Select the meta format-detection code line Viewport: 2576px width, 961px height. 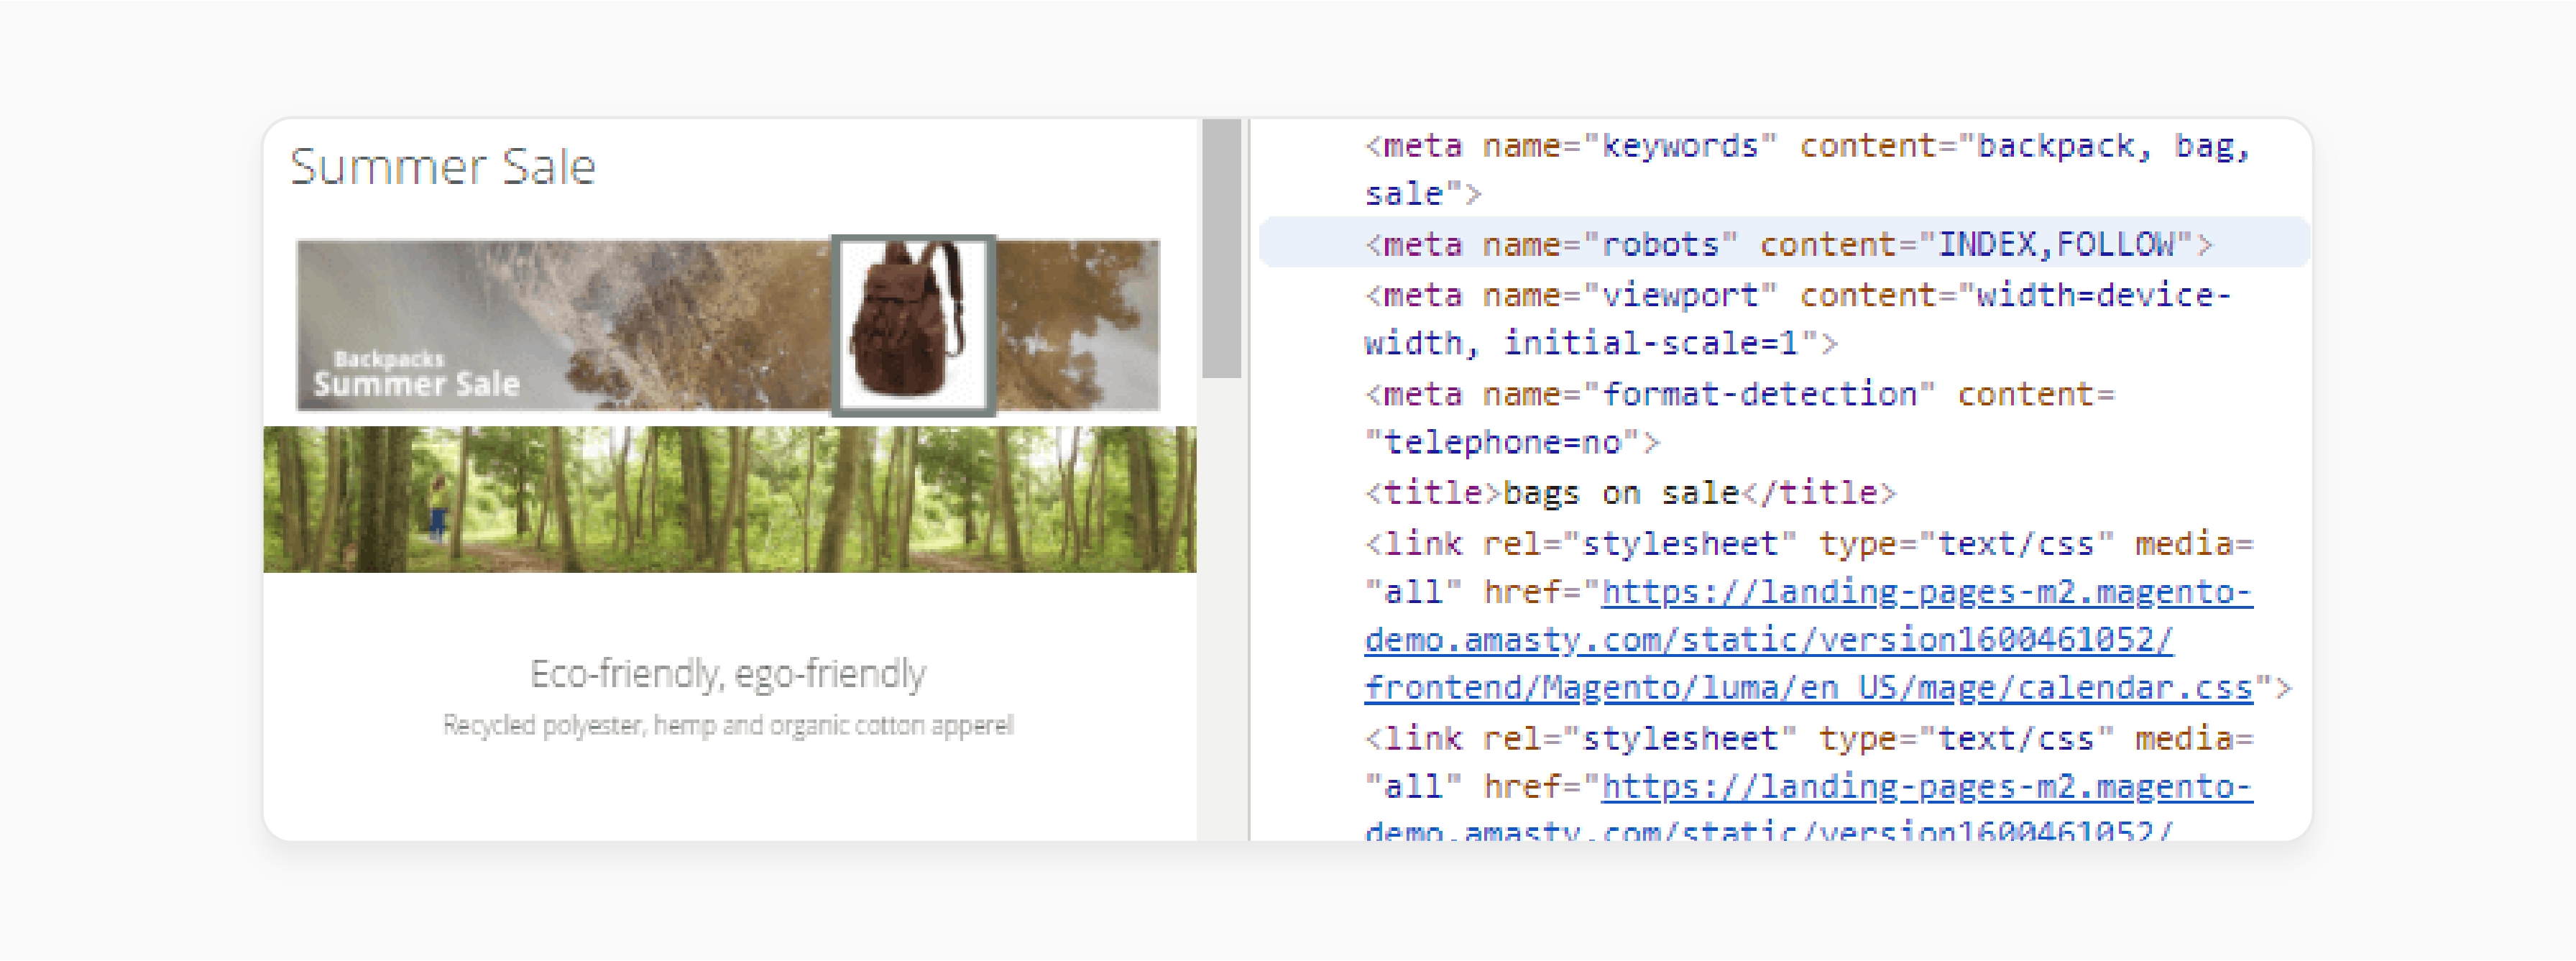(x=1740, y=418)
